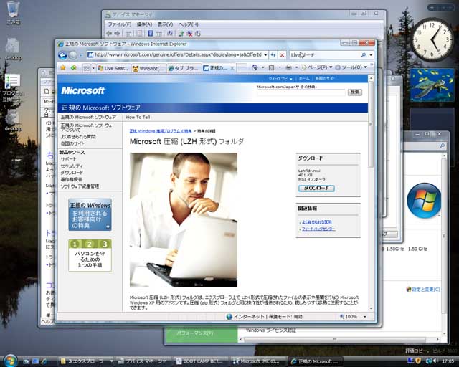The width and height of the screenshot is (459, 367).
Task: Click the ソフトウェア資産管理 sidebar link
Action: (80, 186)
